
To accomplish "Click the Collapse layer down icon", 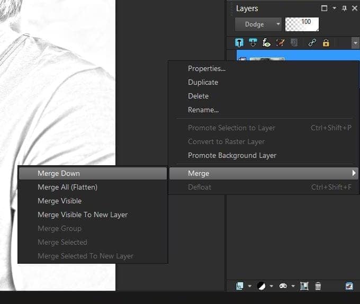I will click(253, 43).
